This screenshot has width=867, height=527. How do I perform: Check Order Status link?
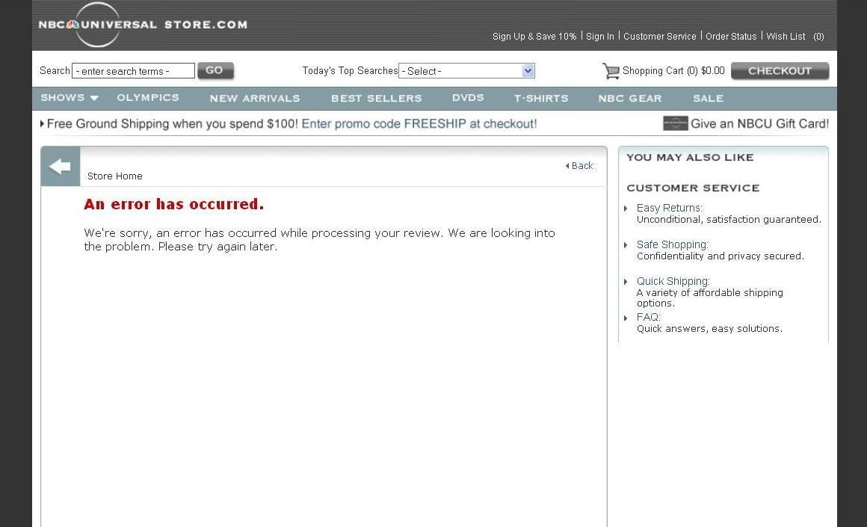tap(731, 37)
